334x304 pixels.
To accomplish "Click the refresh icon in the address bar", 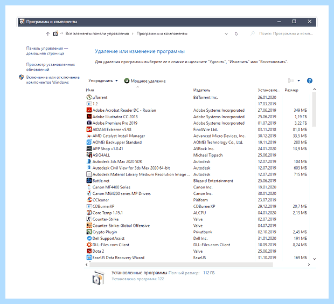I will click(x=236, y=33).
